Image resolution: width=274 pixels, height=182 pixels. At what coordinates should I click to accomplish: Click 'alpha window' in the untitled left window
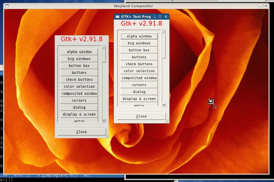pyautogui.click(x=79, y=52)
